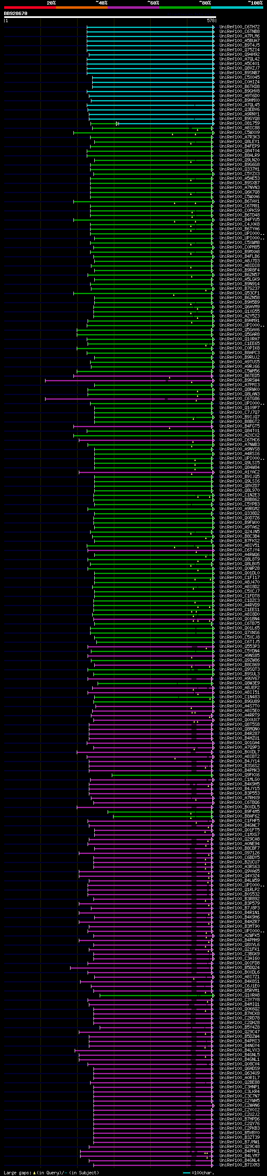Open hit UniRef100_Q84T01
The height and width of the screenshot is (1176, 267).
(239, 431)
